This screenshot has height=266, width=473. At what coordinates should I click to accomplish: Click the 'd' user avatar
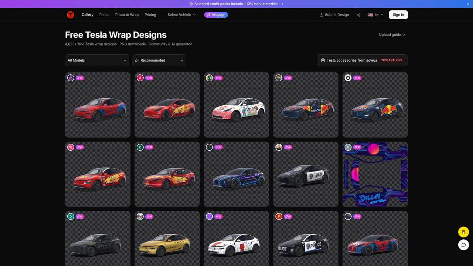click(x=140, y=78)
